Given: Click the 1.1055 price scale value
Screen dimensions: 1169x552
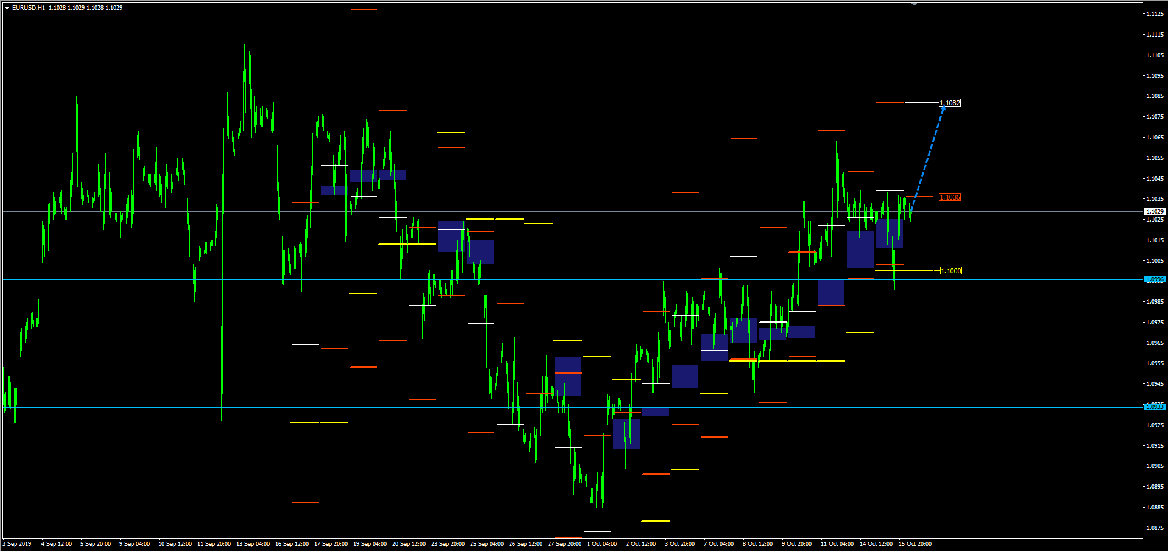Looking at the screenshot, I should 1155,158.
